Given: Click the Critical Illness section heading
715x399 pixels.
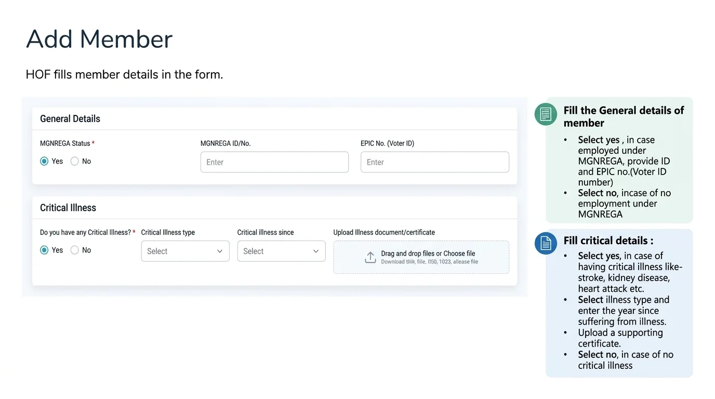Looking at the screenshot, I should pyautogui.click(x=68, y=208).
